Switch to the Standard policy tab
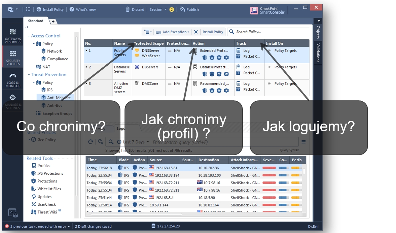This screenshot has width=396, height=233. pyautogui.click(x=36, y=21)
